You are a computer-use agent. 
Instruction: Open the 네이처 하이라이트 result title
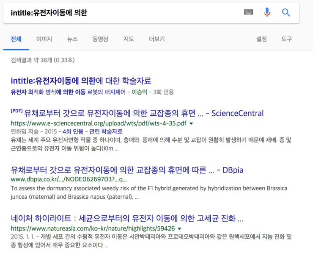coord(127,218)
